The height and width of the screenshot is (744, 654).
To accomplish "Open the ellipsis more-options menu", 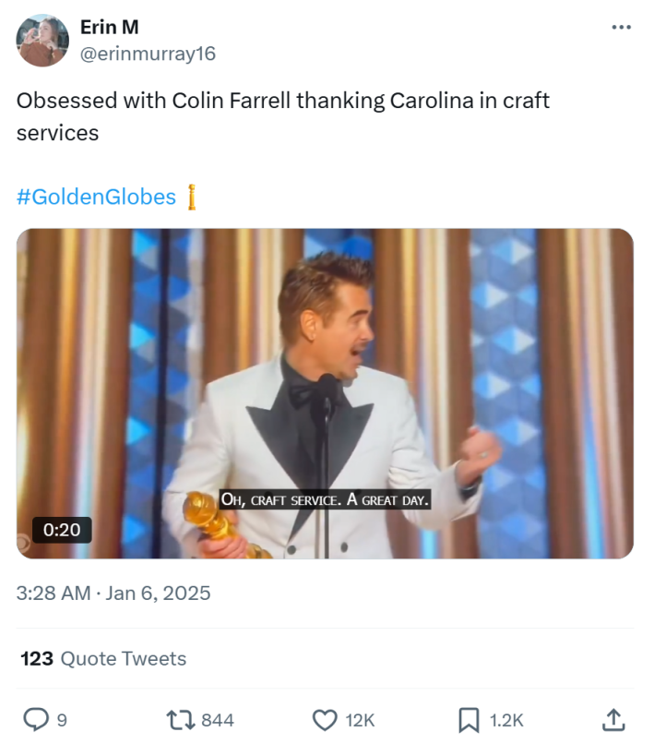I will 622,27.
